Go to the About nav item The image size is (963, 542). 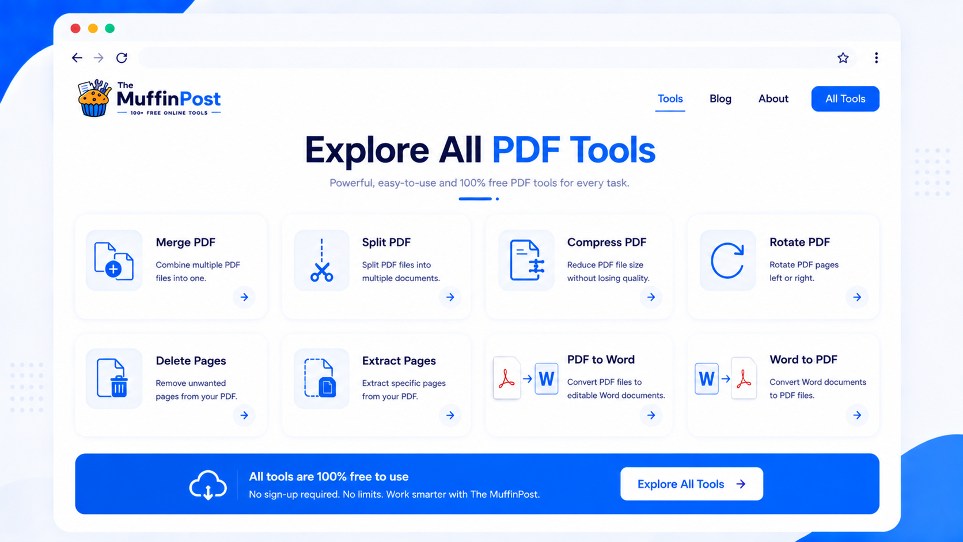[773, 98]
